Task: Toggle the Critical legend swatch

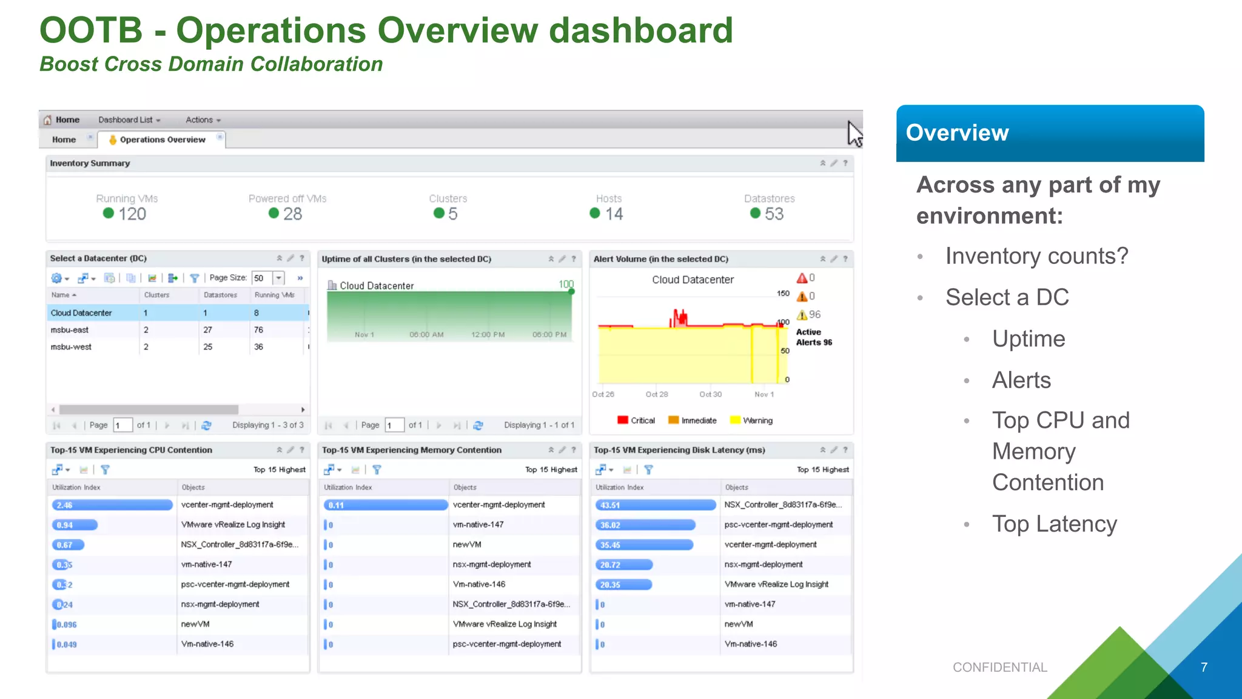Action: [x=622, y=420]
